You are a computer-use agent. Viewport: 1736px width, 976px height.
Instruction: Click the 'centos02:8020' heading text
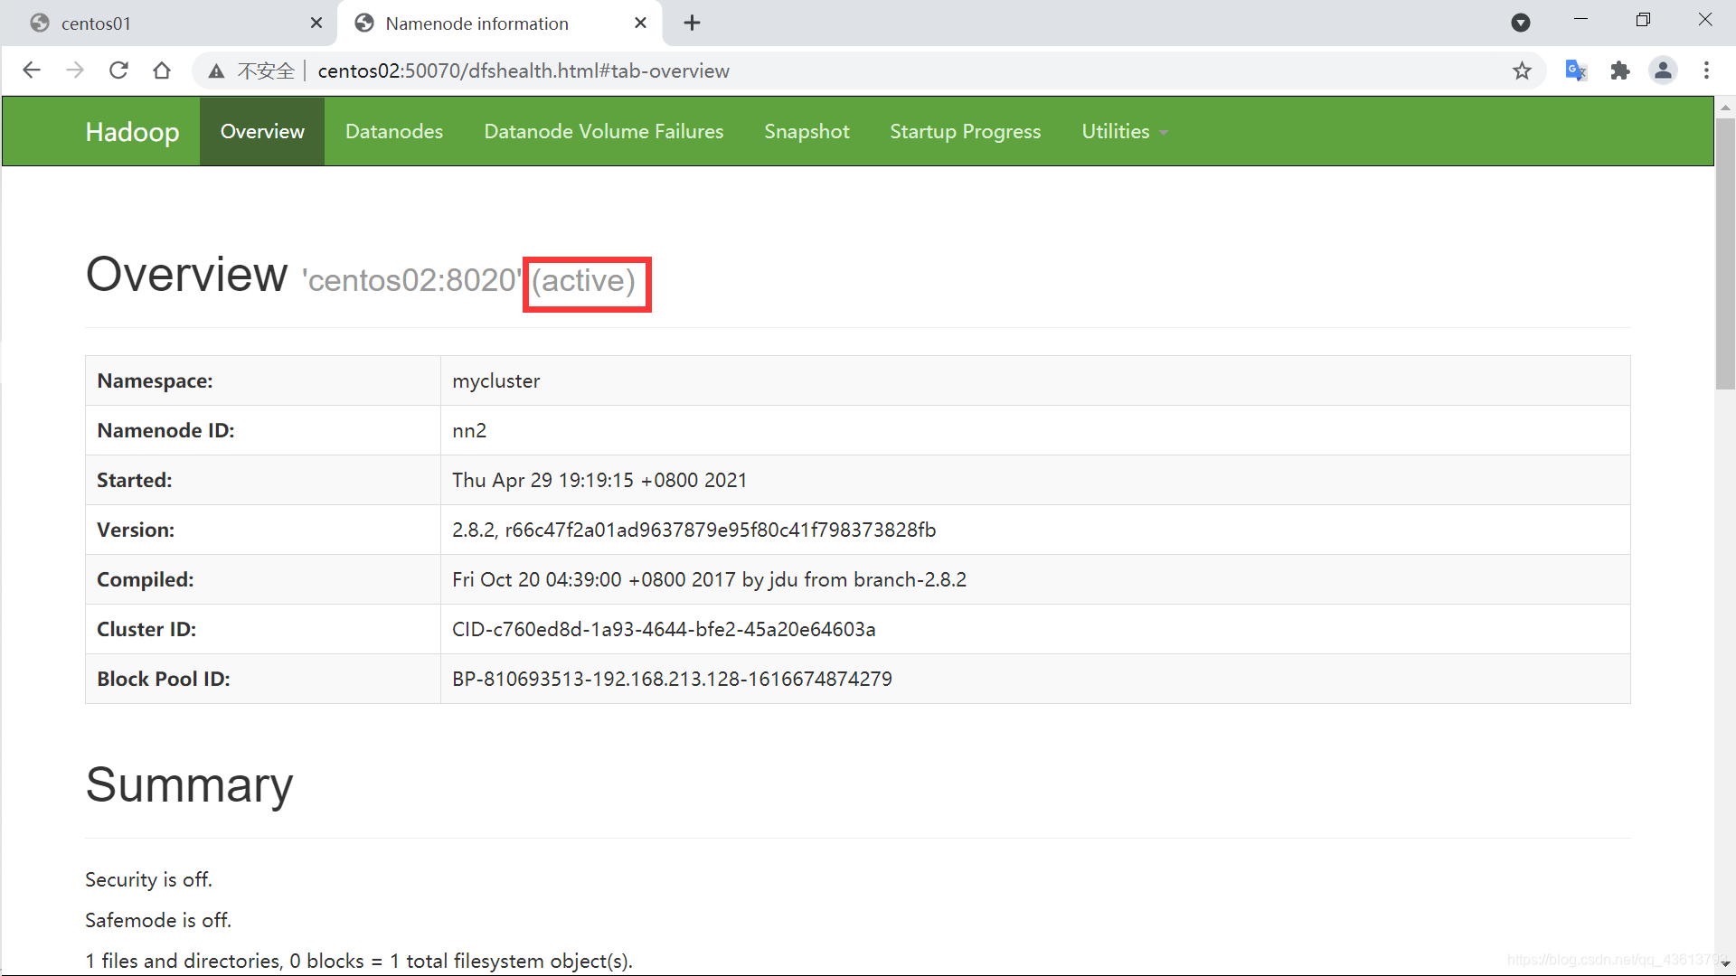point(412,281)
